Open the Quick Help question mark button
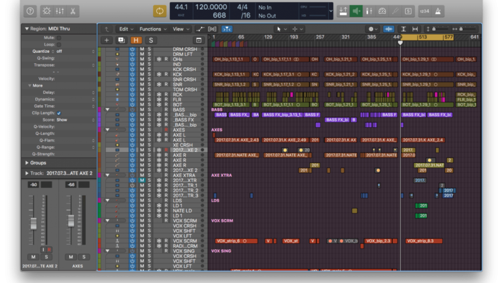This screenshot has width=502, height=283. pos(30,11)
